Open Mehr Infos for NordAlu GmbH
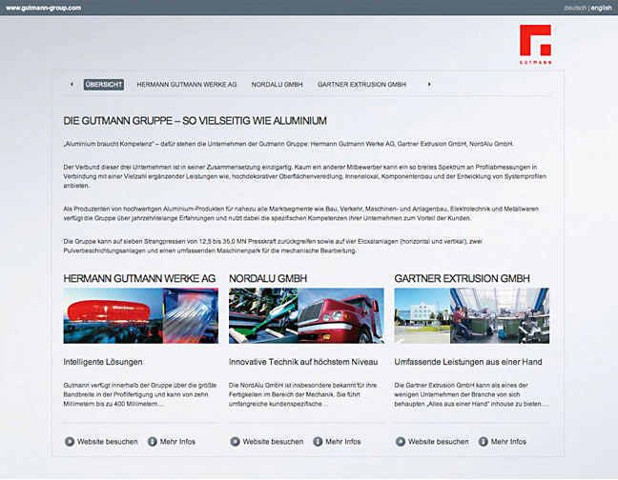 click(343, 442)
